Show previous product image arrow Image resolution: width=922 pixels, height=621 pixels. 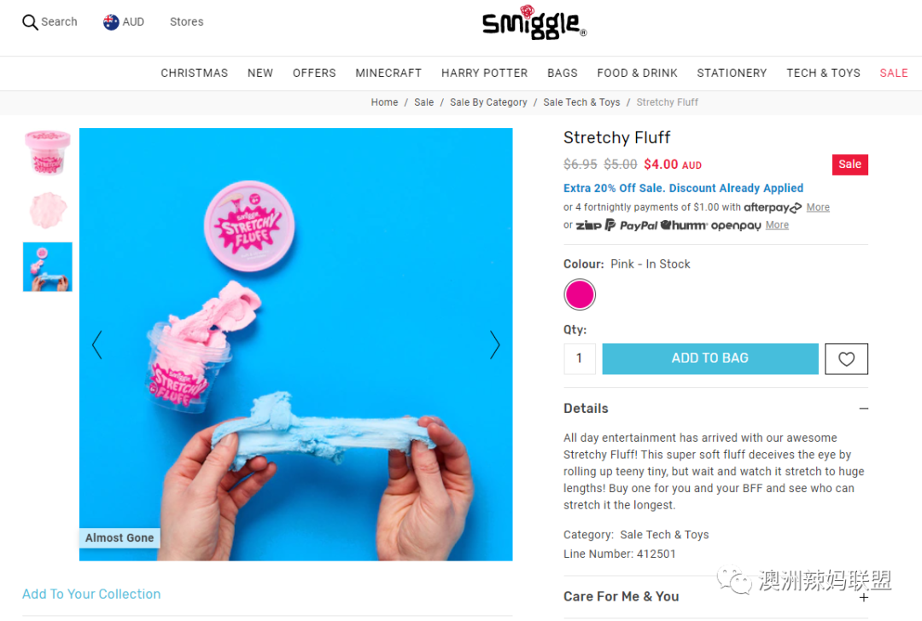pyautogui.click(x=97, y=345)
